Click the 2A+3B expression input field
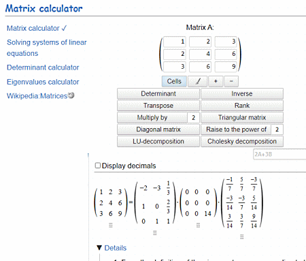The image size is (306, 261). (279, 154)
